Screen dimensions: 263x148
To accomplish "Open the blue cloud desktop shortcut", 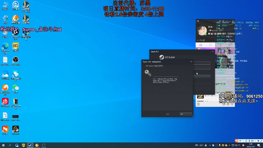I will pos(5,75).
